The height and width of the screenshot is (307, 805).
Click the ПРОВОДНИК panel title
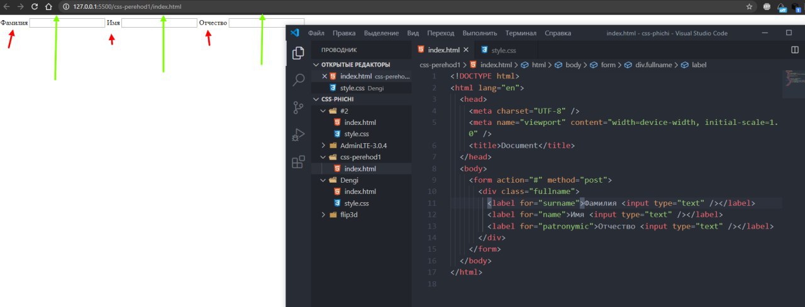tap(339, 50)
